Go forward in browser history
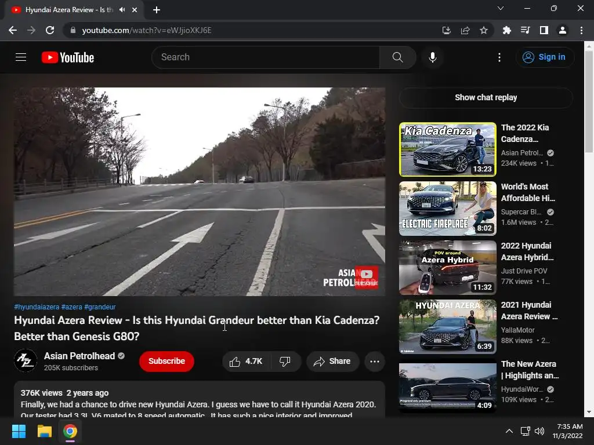 tap(31, 30)
